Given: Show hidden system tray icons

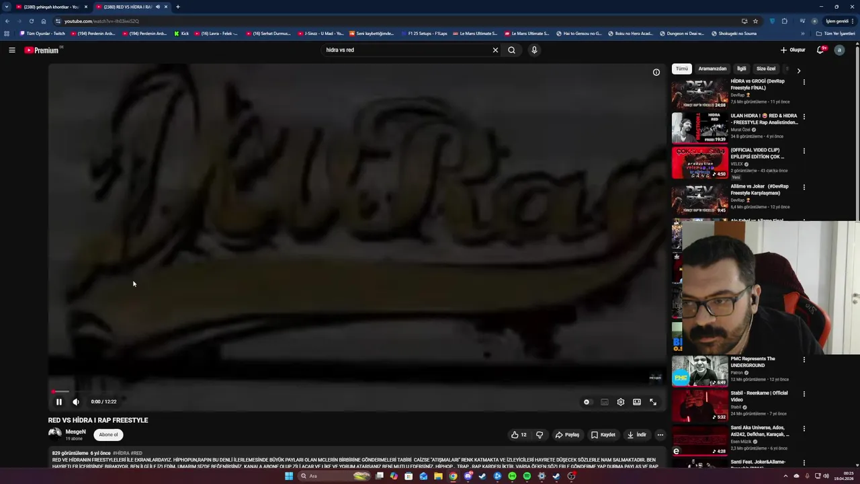Looking at the screenshot, I should click(x=785, y=476).
